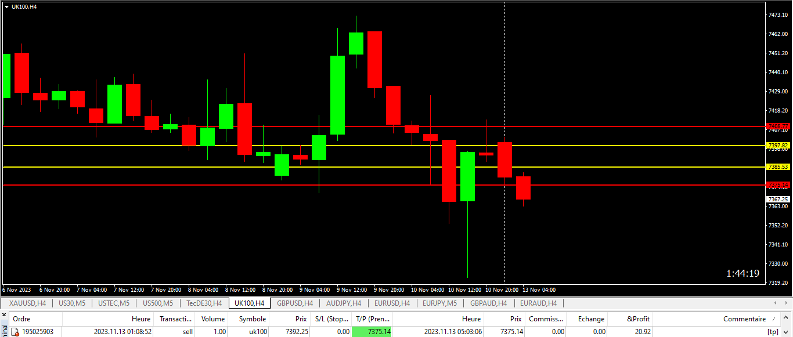Switch to the GBPUSD,H4 chart tab

coord(295,303)
